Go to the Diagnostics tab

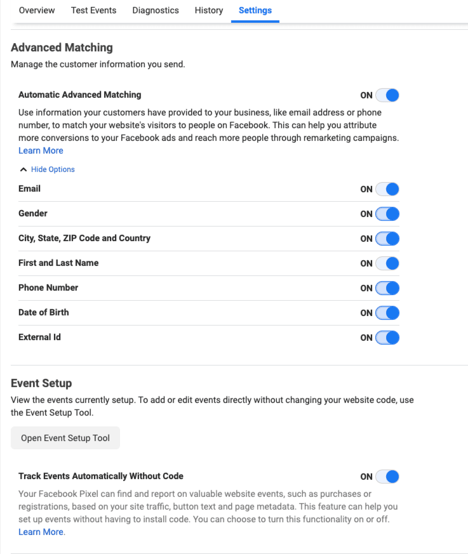pyautogui.click(x=156, y=10)
